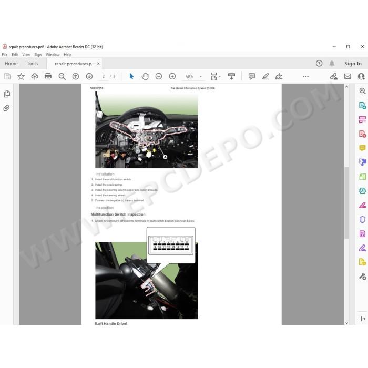Open find text magnifier tool
The height and width of the screenshot is (368, 368).
pyautogui.click(x=62, y=76)
